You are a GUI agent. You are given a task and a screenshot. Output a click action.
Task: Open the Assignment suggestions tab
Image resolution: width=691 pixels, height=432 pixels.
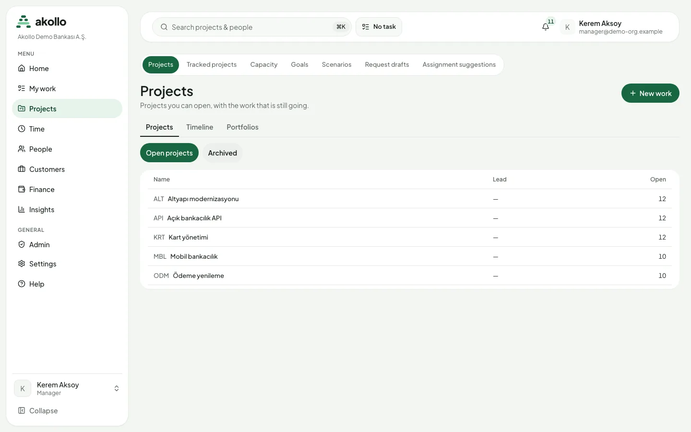coord(459,64)
